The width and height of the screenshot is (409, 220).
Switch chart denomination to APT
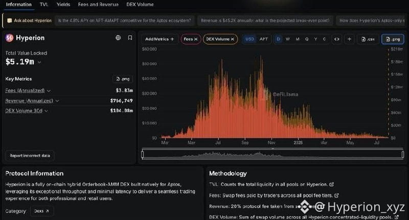(x=264, y=39)
